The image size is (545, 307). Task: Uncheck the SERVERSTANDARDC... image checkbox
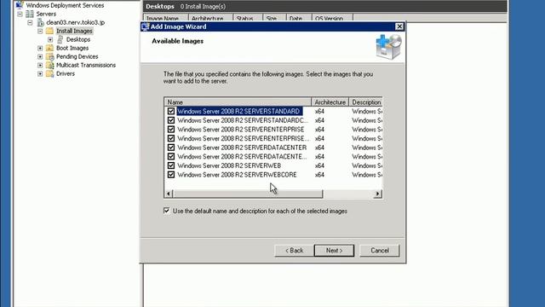click(x=171, y=120)
